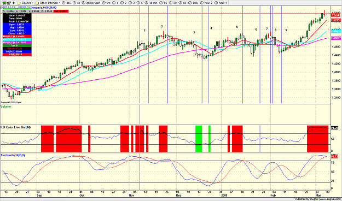Click the Volume pane label

pos(5,107)
